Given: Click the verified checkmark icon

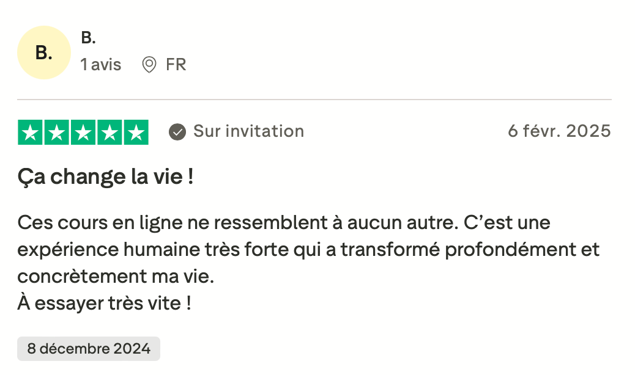Looking at the screenshot, I should tap(177, 131).
